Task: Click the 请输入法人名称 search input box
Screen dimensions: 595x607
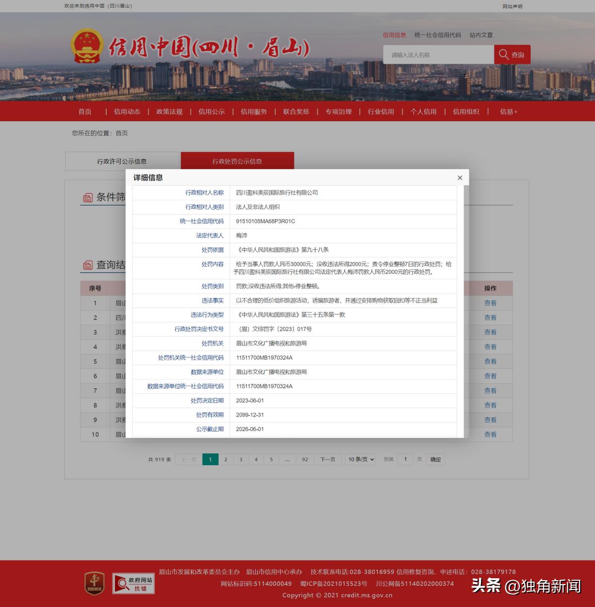Action: pos(438,55)
